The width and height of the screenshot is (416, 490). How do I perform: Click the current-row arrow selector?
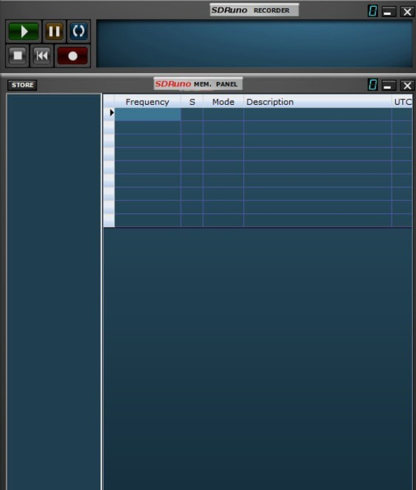pyautogui.click(x=109, y=114)
